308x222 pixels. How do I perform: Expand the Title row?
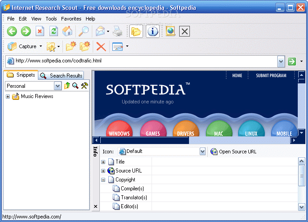pyautogui.click(x=103, y=162)
